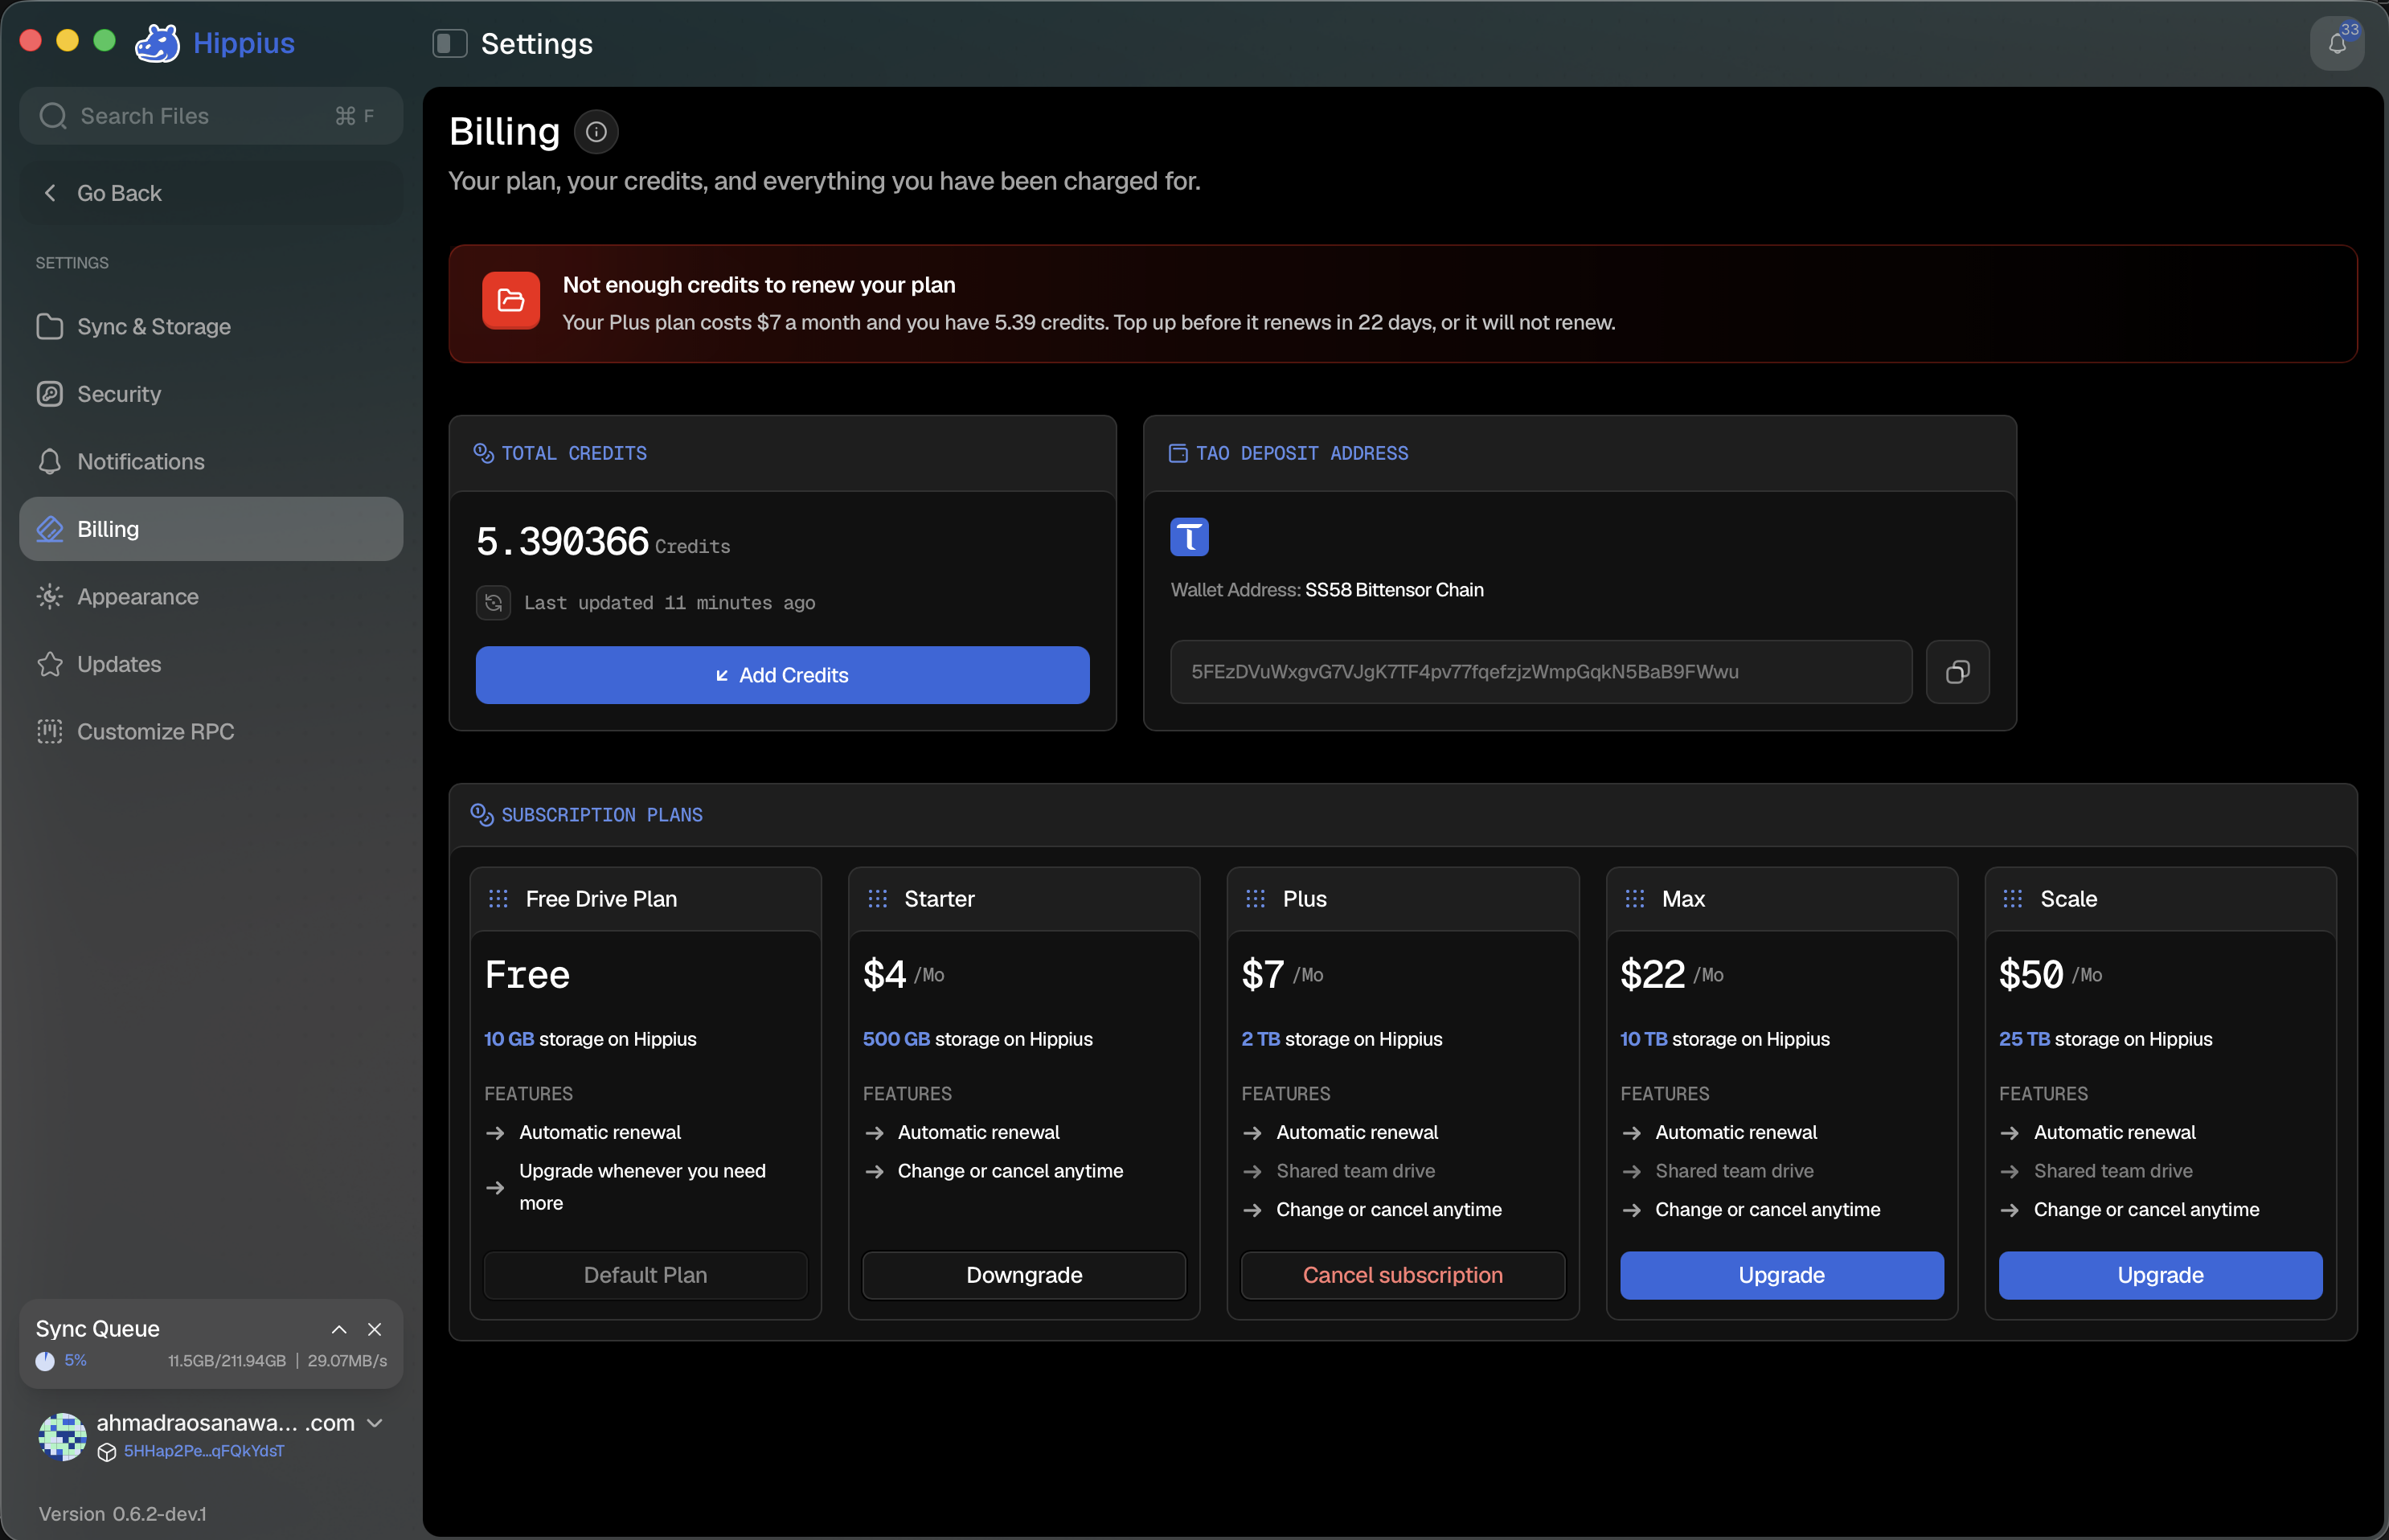Click "Last updated 11 minutes ago" text
The width and height of the screenshot is (2389, 1540).
[x=669, y=603]
